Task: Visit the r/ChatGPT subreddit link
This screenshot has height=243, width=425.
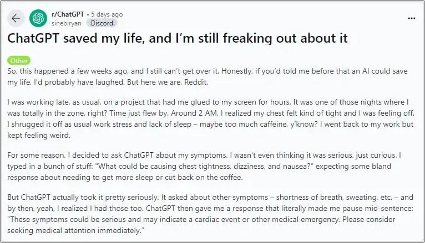Action: point(68,14)
